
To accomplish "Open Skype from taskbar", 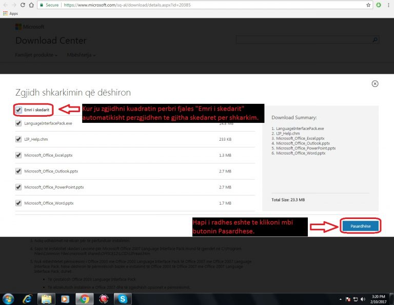I will pyautogui.click(x=123, y=299).
